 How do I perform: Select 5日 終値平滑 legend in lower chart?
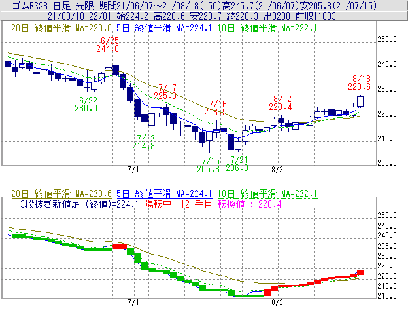(x=164, y=194)
